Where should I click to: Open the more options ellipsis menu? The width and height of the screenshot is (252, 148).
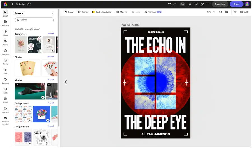tap(208, 4)
